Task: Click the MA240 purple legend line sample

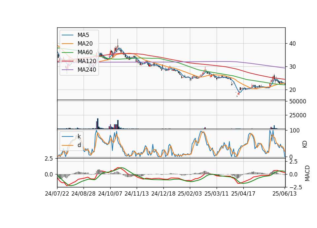Action: [x=67, y=70]
